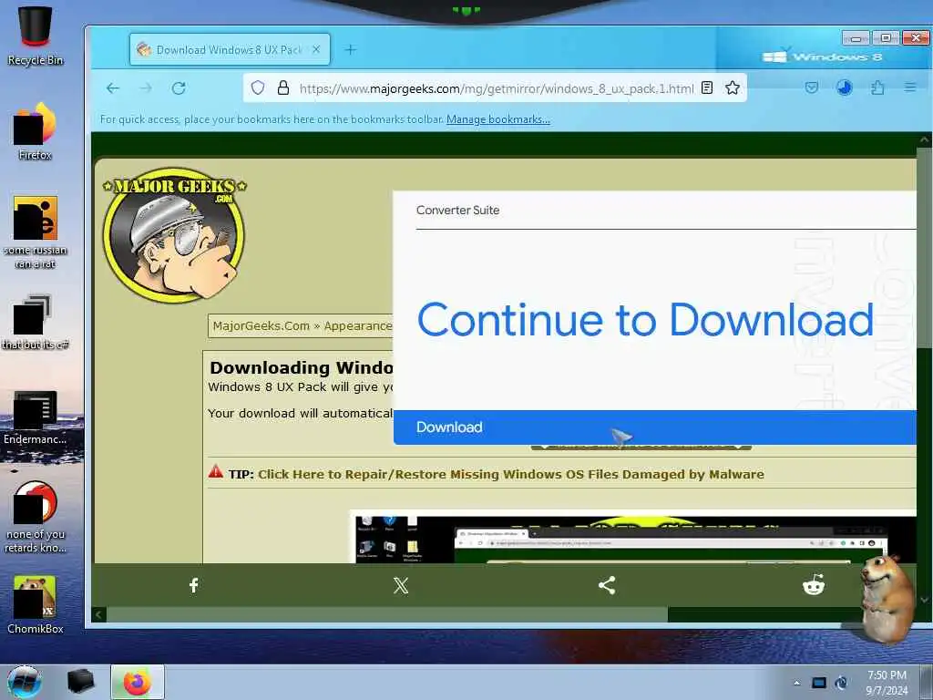The width and height of the screenshot is (933, 700).
Task: Click the Continue to Download ad text
Action: pyautogui.click(x=645, y=320)
